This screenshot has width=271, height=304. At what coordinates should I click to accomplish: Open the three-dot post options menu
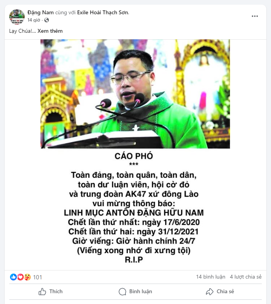point(254,16)
